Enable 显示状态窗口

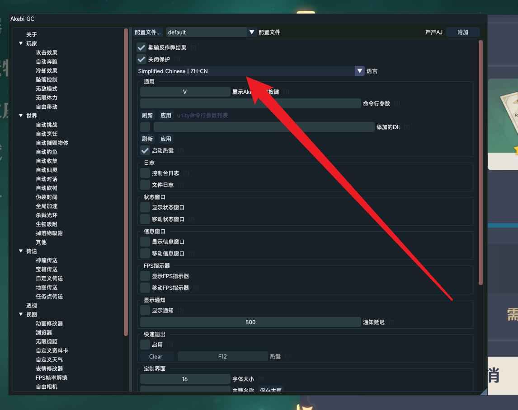tap(145, 207)
